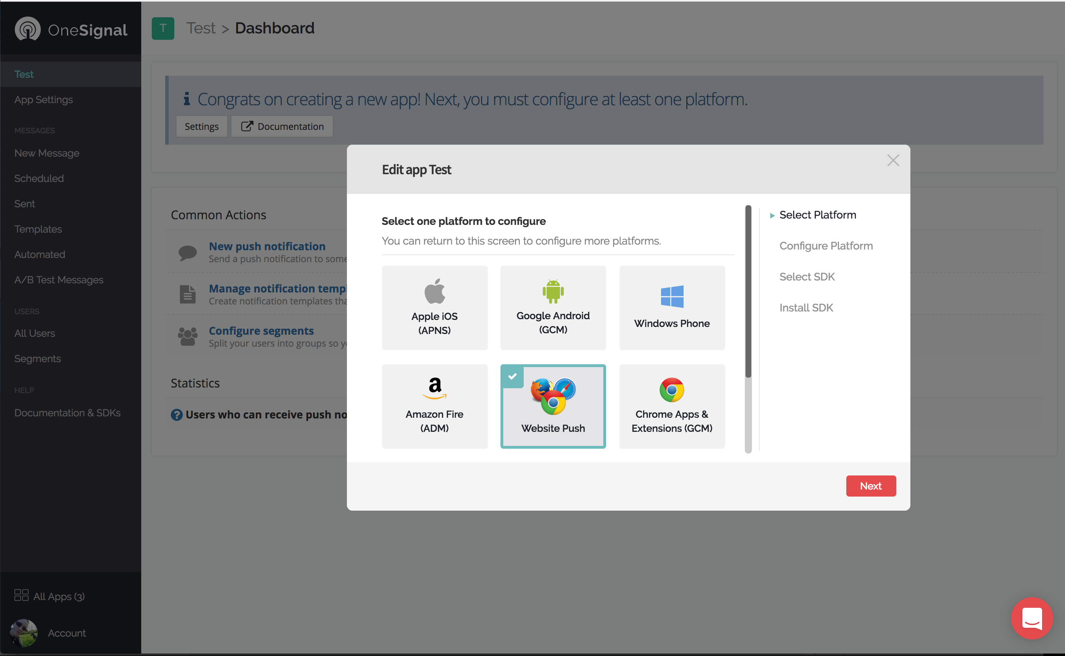Click the speech bubble push notification icon
This screenshot has width=1065, height=656.
tap(188, 252)
